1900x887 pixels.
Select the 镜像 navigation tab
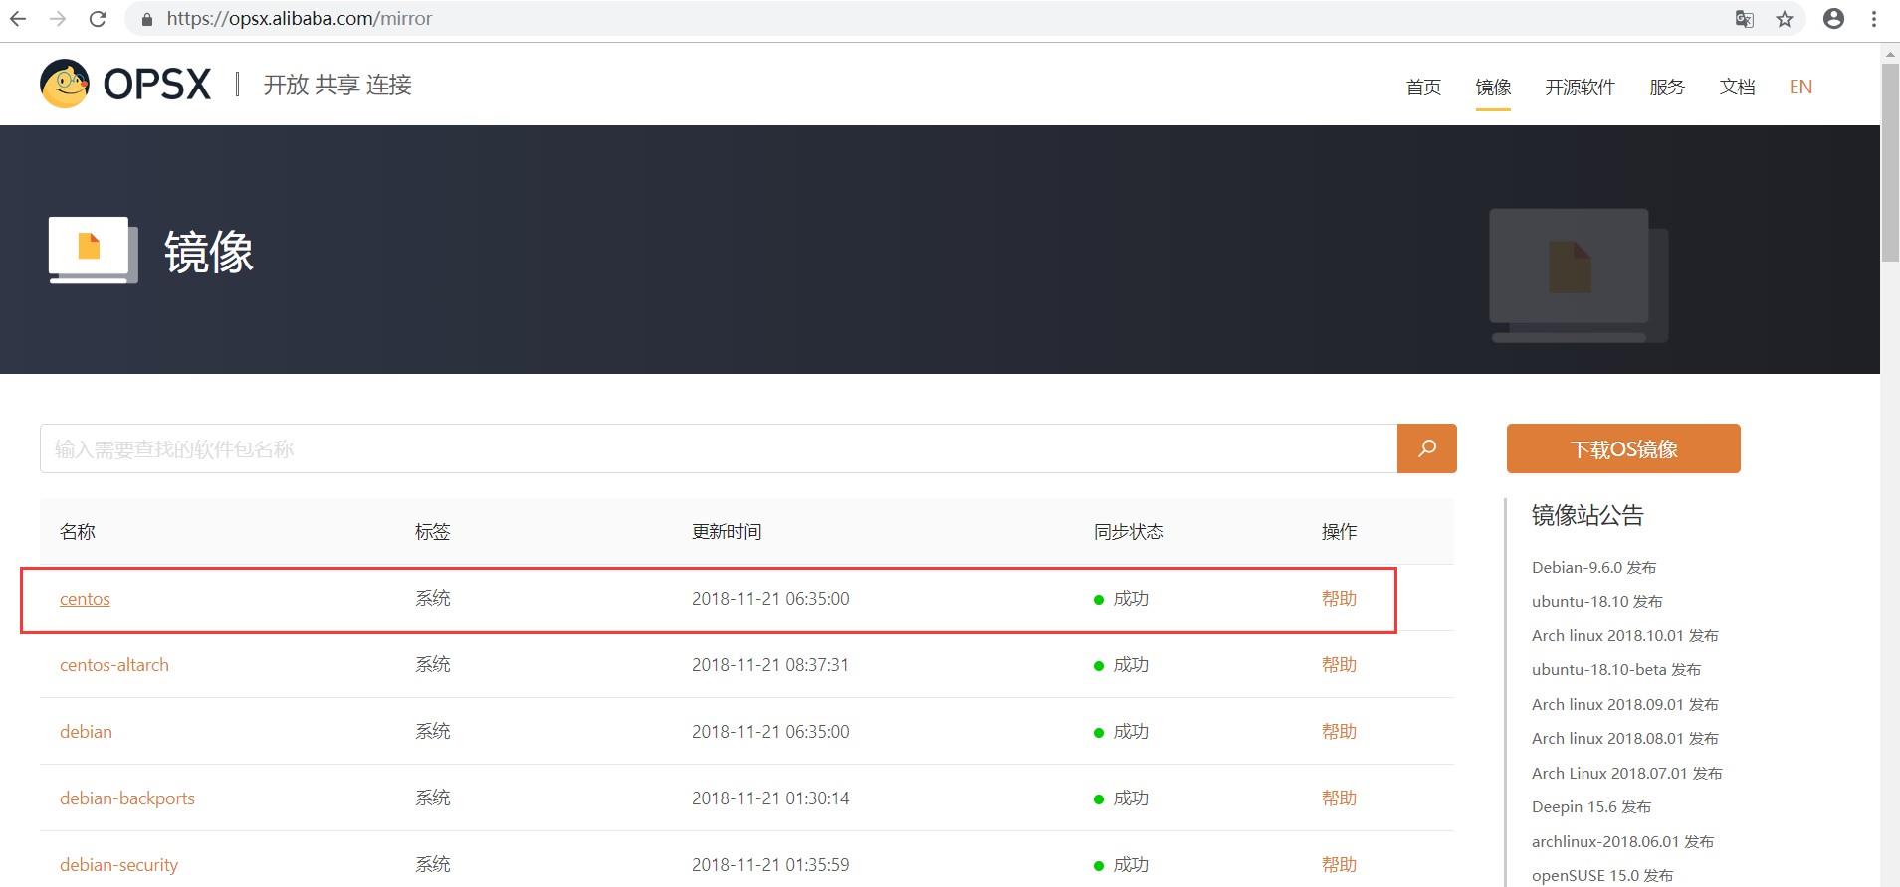pos(1493,88)
